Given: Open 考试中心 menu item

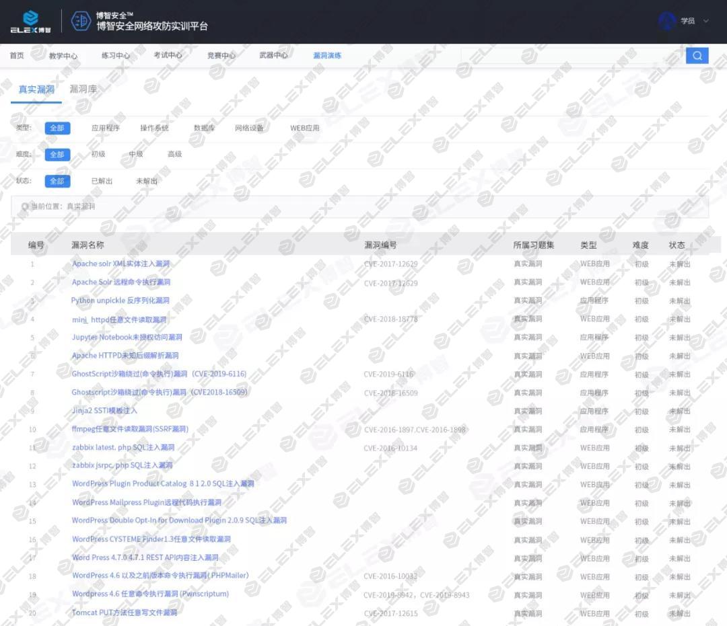Looking at the screenshot, I should [168, 56].
